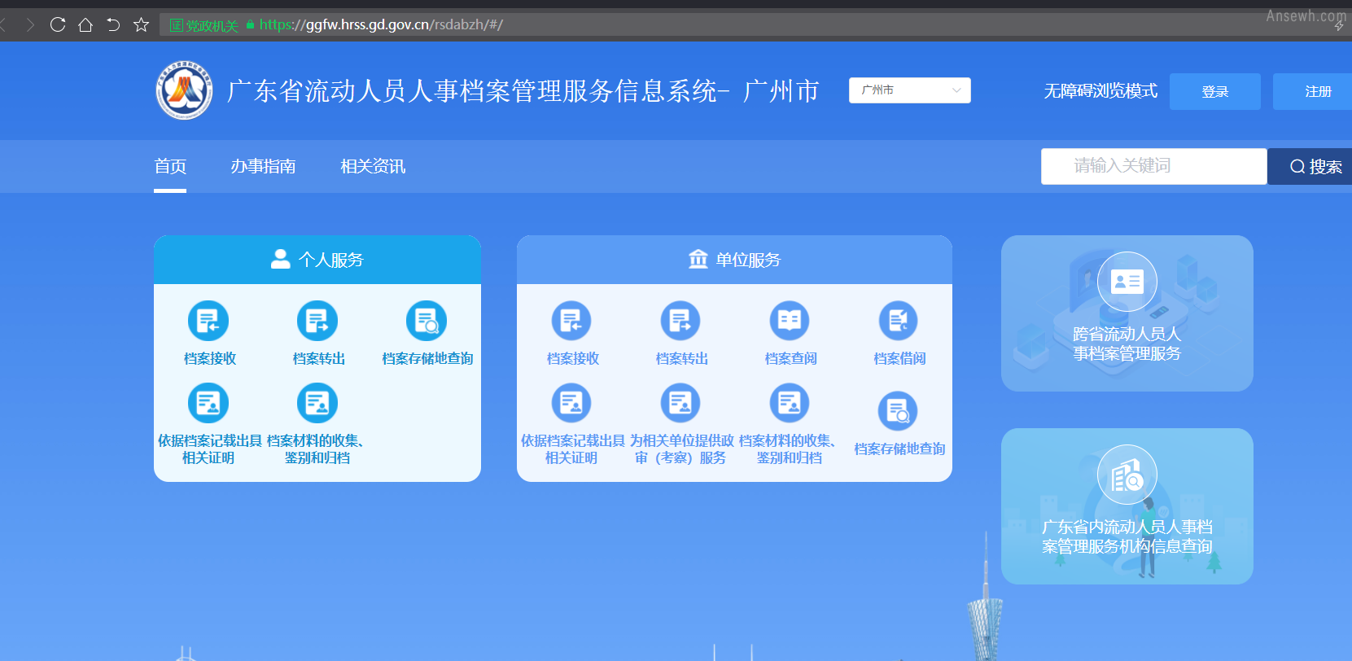Click browser home icon
1352x661 pixels.
point(85,24)
